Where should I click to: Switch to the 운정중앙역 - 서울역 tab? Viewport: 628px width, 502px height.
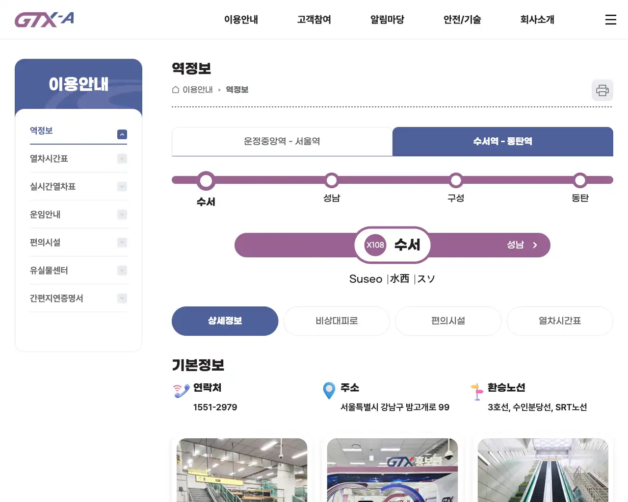(x=282, y=142)
